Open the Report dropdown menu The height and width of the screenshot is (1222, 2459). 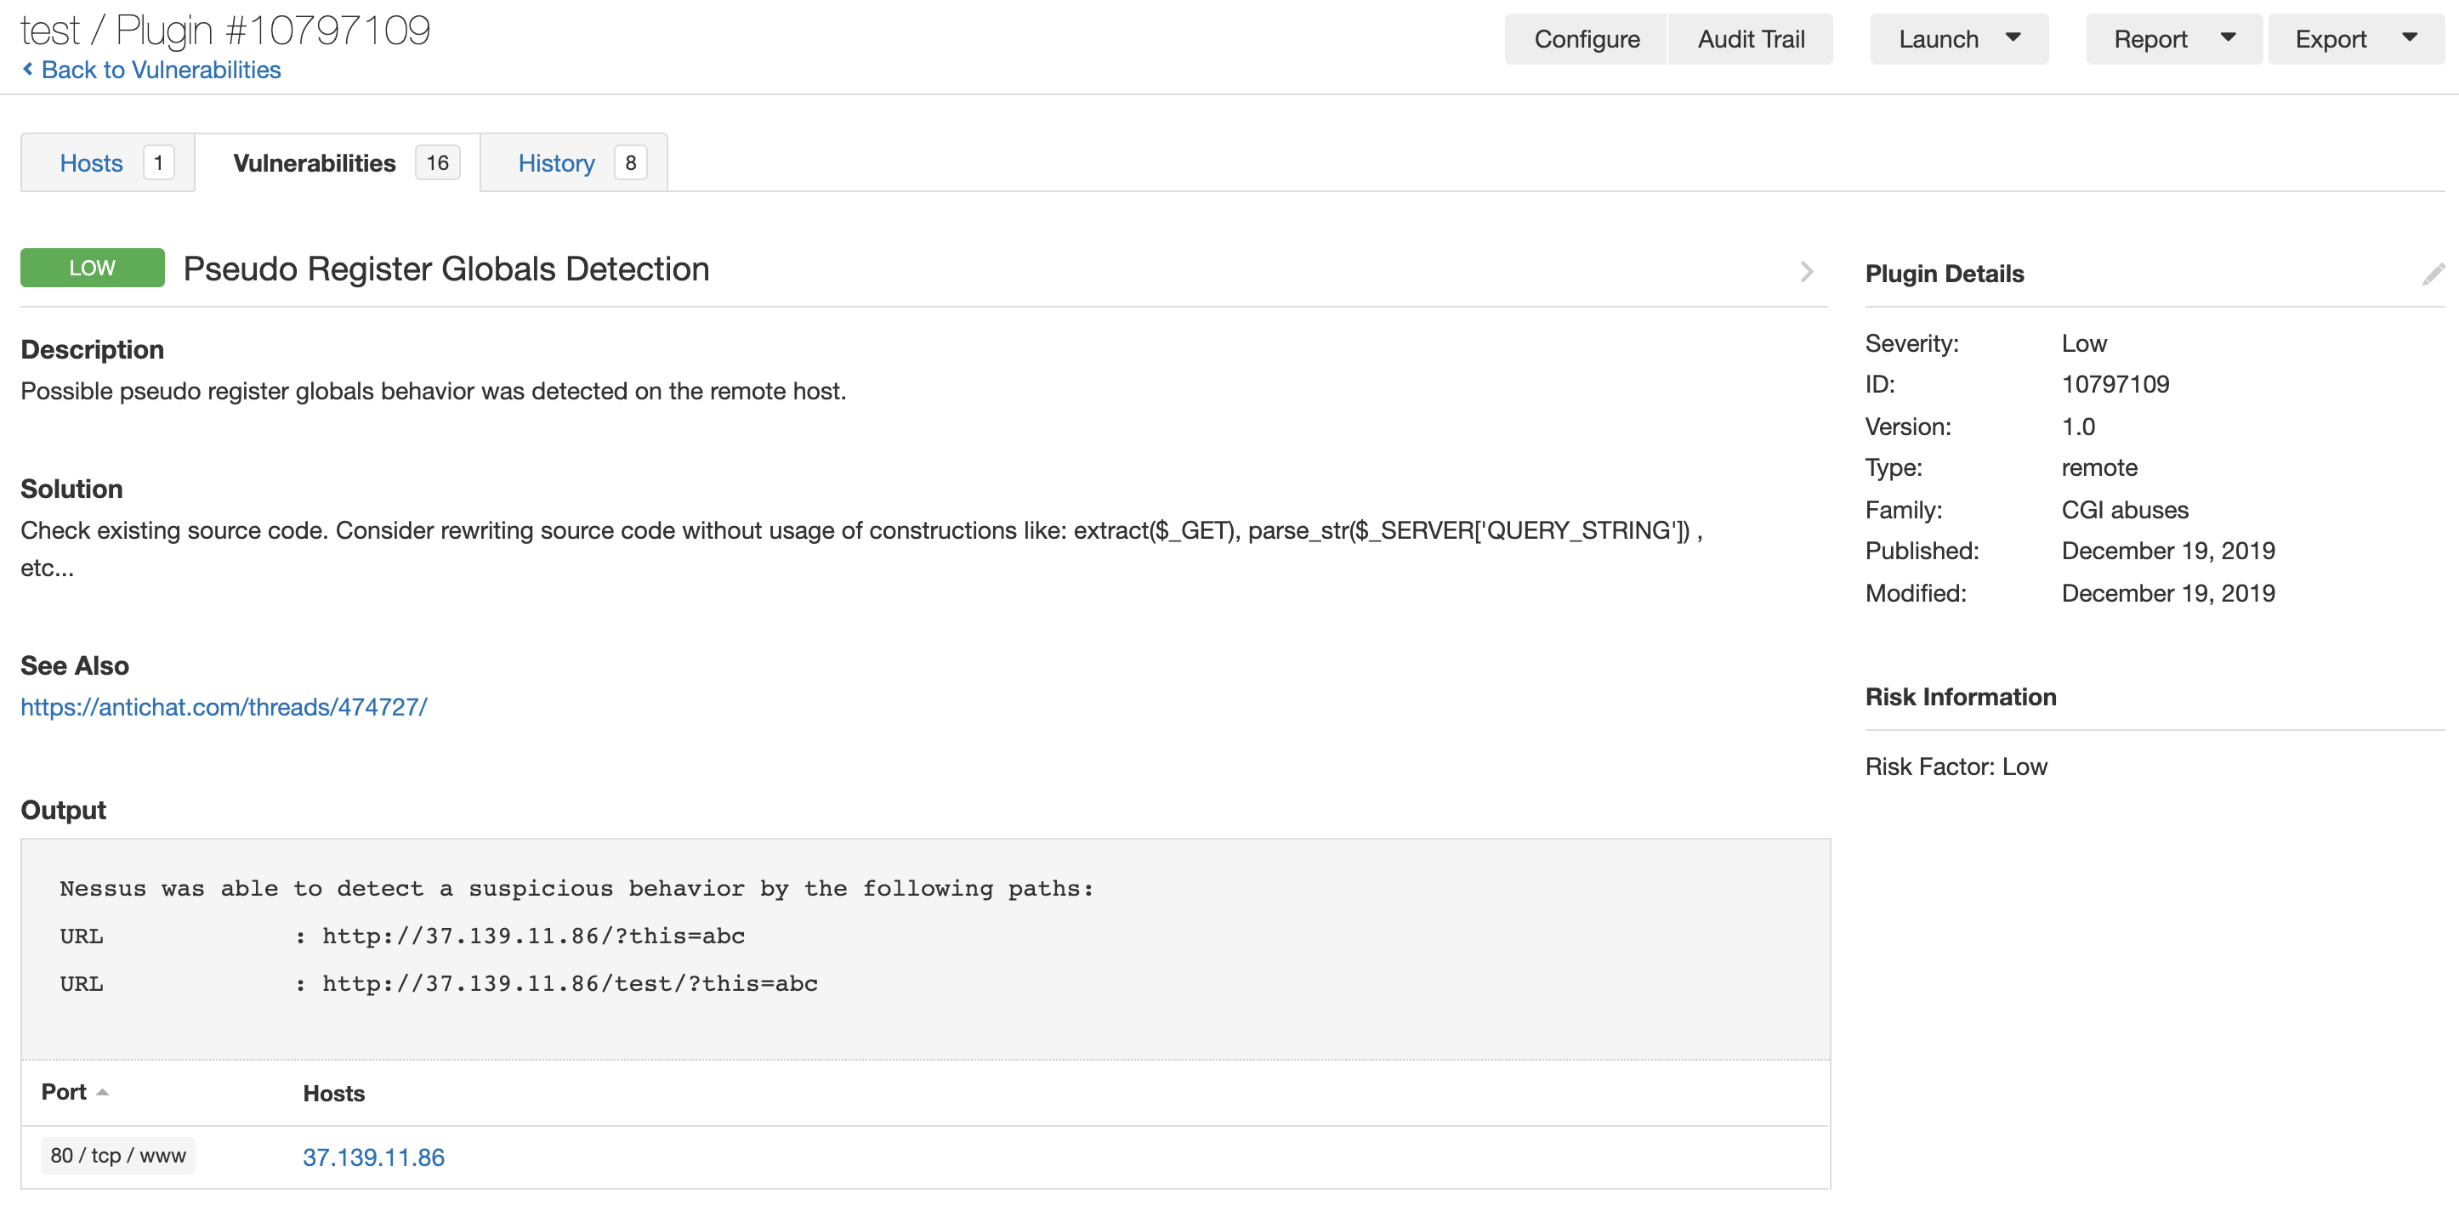(x=2172, y=39)
